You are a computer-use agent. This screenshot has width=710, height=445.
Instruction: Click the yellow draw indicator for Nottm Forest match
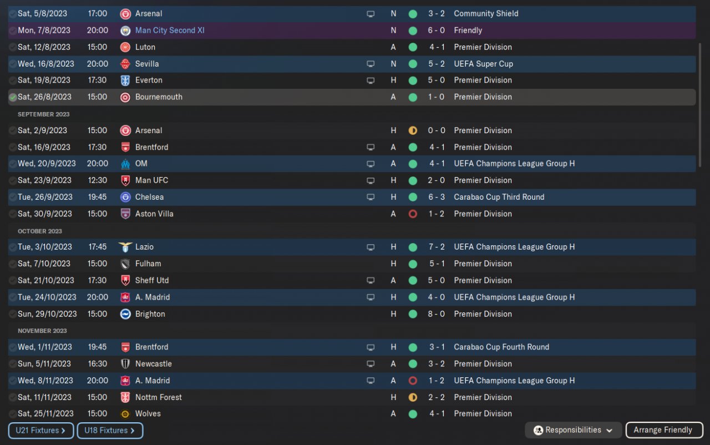pos(413,397)
